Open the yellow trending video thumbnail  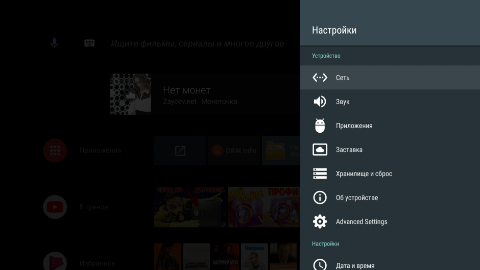click(190, 207)
